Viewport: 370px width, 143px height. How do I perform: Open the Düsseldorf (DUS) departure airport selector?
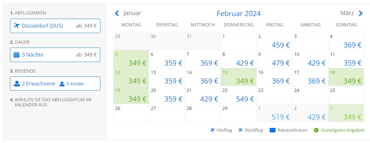(x=55, y=26)
